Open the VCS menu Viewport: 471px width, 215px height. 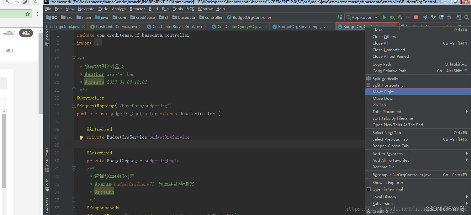tap(190, 9)
